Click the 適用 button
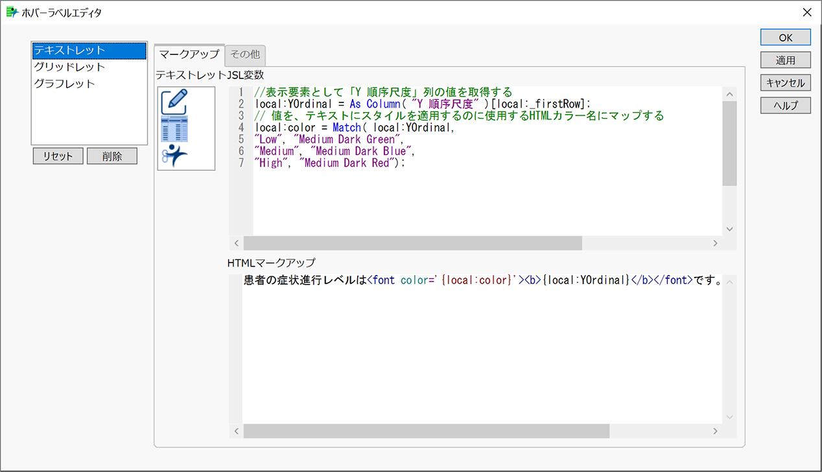The image size is (822, 472). (785, 60)
